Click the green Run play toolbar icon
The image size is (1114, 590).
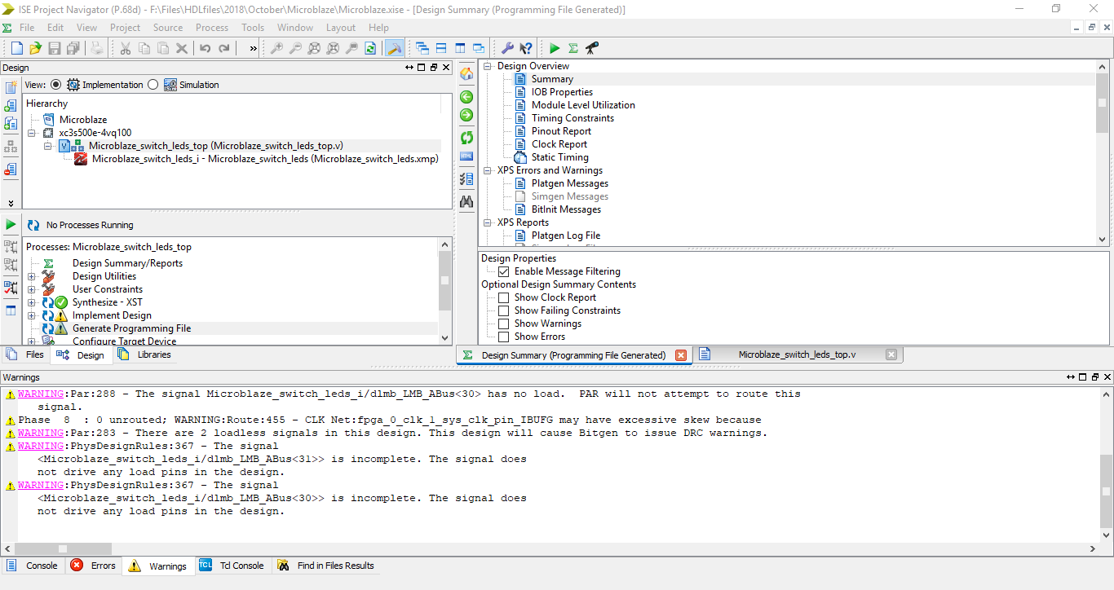555,48
